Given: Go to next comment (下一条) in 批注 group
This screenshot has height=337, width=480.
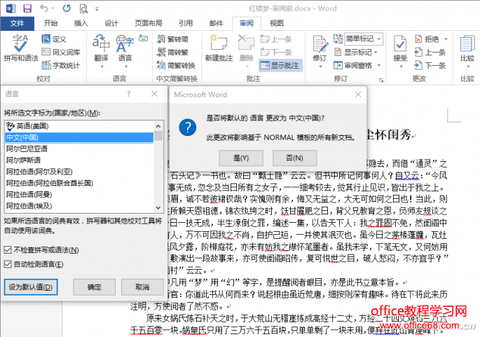Looking at the screenshot, I should (276, 52).
